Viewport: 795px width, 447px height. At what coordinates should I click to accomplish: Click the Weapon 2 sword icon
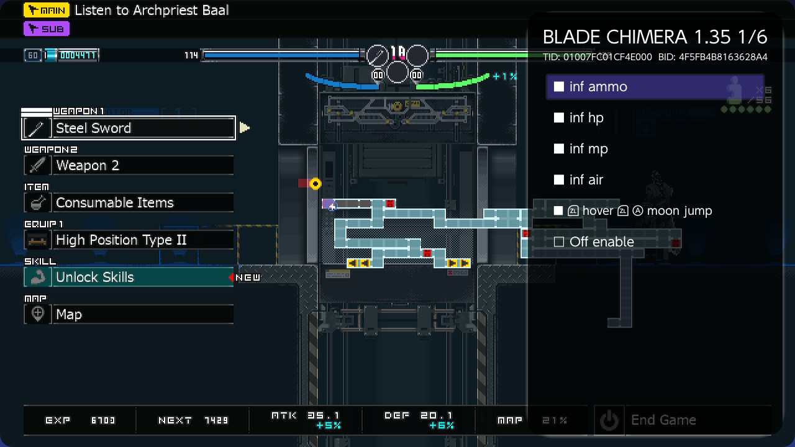coord(37,165)
